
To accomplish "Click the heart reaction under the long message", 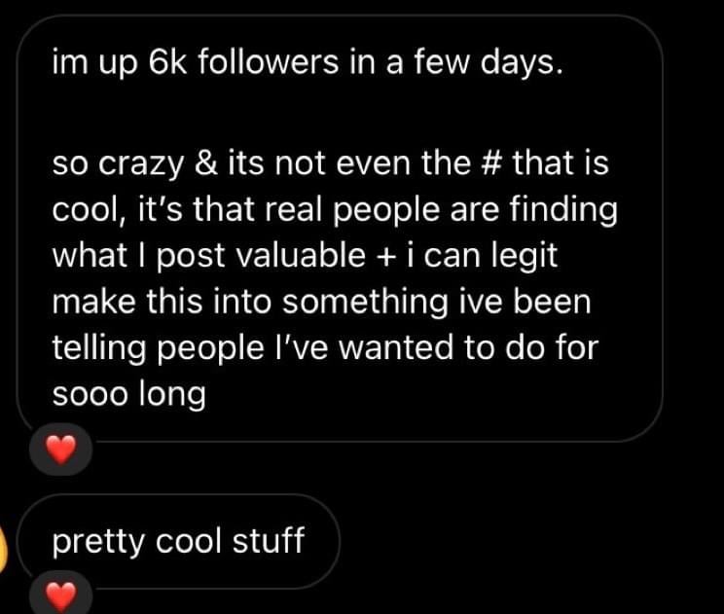I will [61, 451].
